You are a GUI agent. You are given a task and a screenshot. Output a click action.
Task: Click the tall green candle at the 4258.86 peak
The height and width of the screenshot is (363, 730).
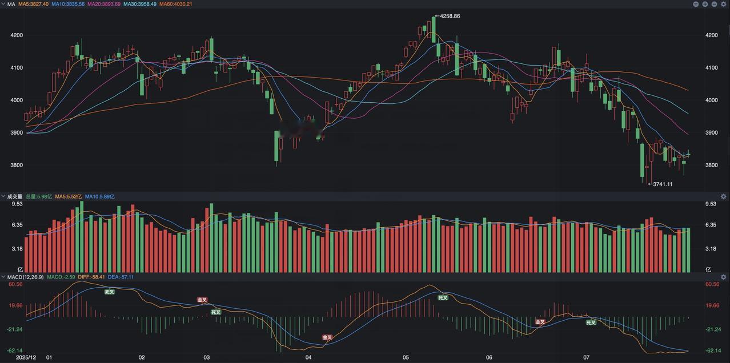[434, 29]
